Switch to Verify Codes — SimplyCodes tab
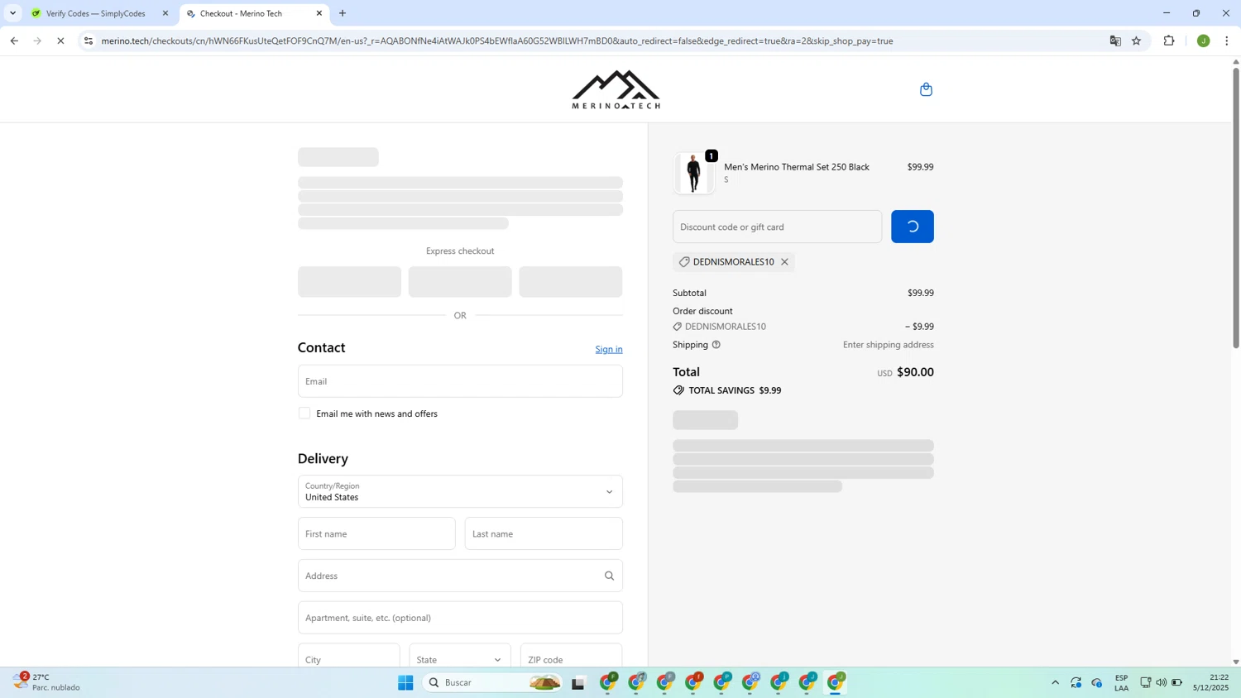The image size is (1241, 698). pos(95,13)
